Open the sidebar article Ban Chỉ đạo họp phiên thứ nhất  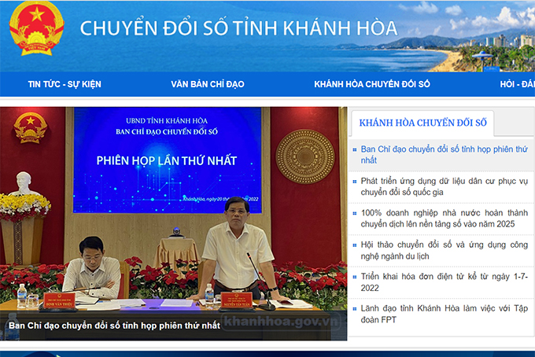pos(444,154)
